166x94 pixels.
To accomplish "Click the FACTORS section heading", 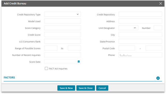I will tap(9, 78).
